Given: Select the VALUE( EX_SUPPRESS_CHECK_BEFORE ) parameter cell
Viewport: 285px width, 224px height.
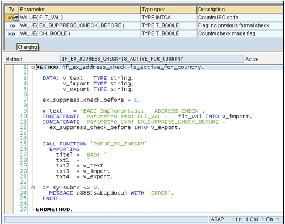Looking at the screenshot, I should [x=79, y=25].
